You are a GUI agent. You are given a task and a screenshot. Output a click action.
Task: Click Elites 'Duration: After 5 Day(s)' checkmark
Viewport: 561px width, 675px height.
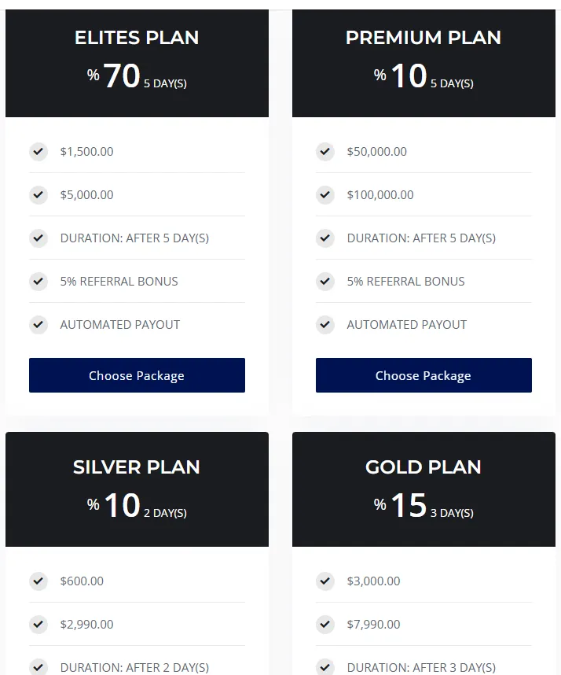38,238
